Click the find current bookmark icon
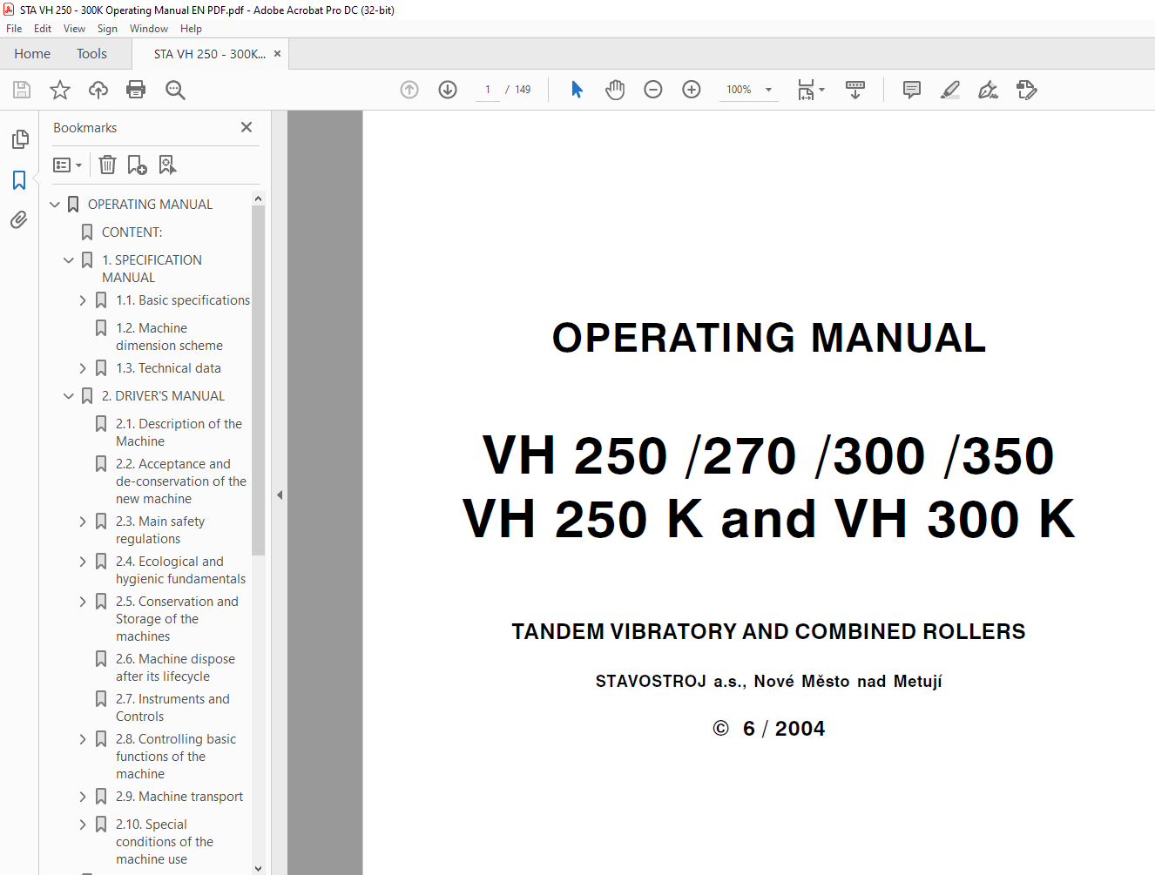Image resolution: width=1155 pixels, height=875 pixels. coord(167,165)
